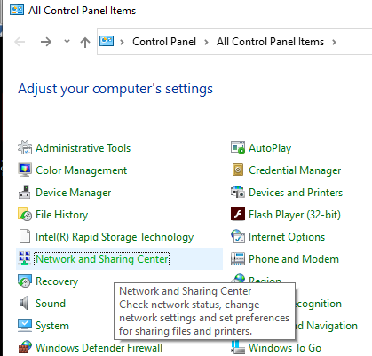
Task: Open the File History link
Action: click(x=62, y=215)
